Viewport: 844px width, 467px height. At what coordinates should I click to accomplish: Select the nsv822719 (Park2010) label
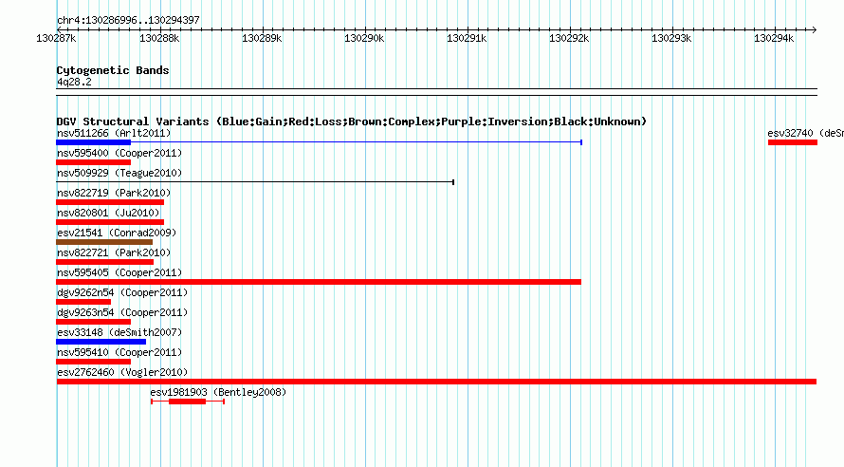tap(114, 193)
